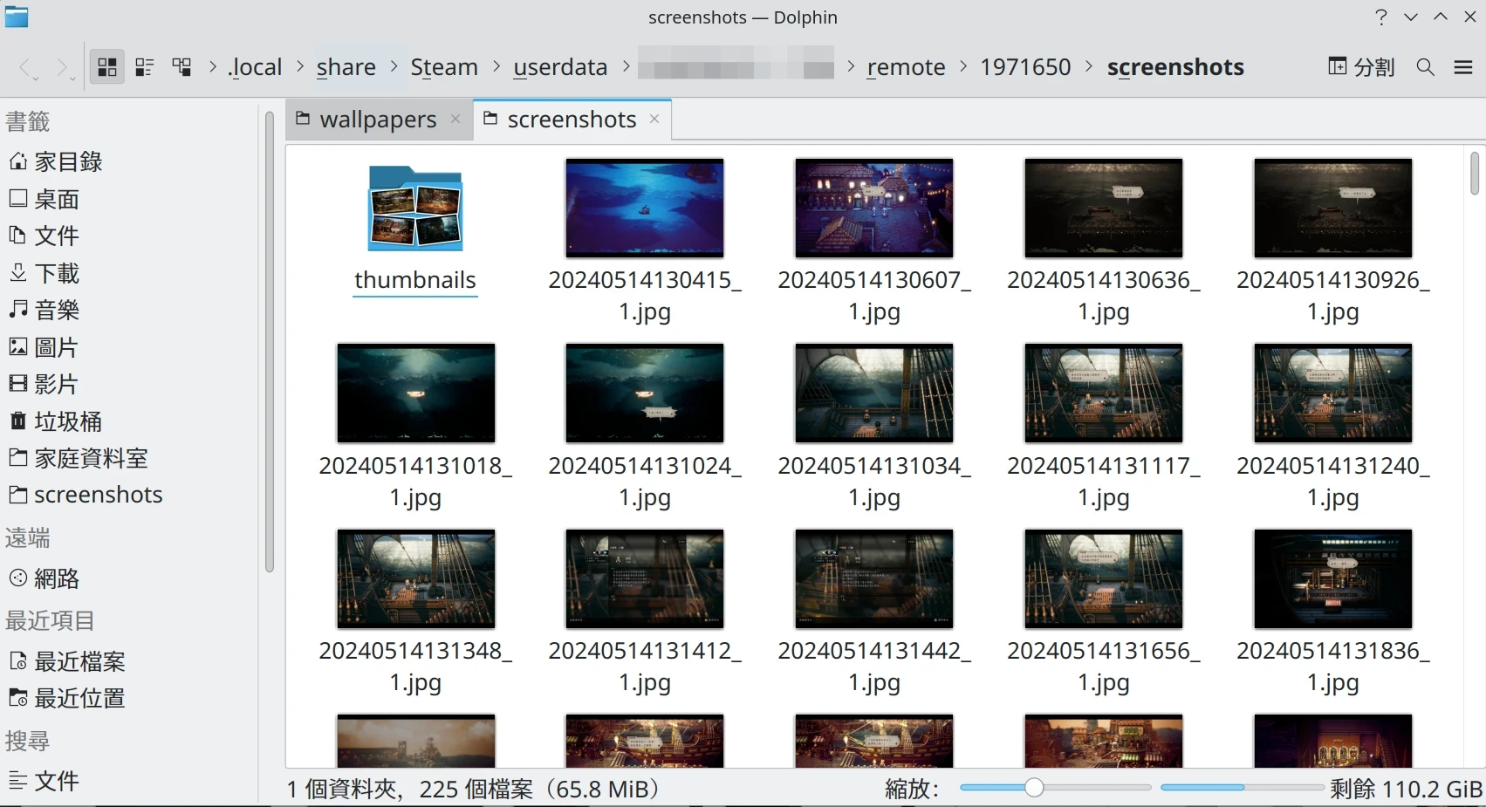Select thumbnail 20240514131836_1.jpg
This screenshot has height=807, width=1486.
(1333, 578)
